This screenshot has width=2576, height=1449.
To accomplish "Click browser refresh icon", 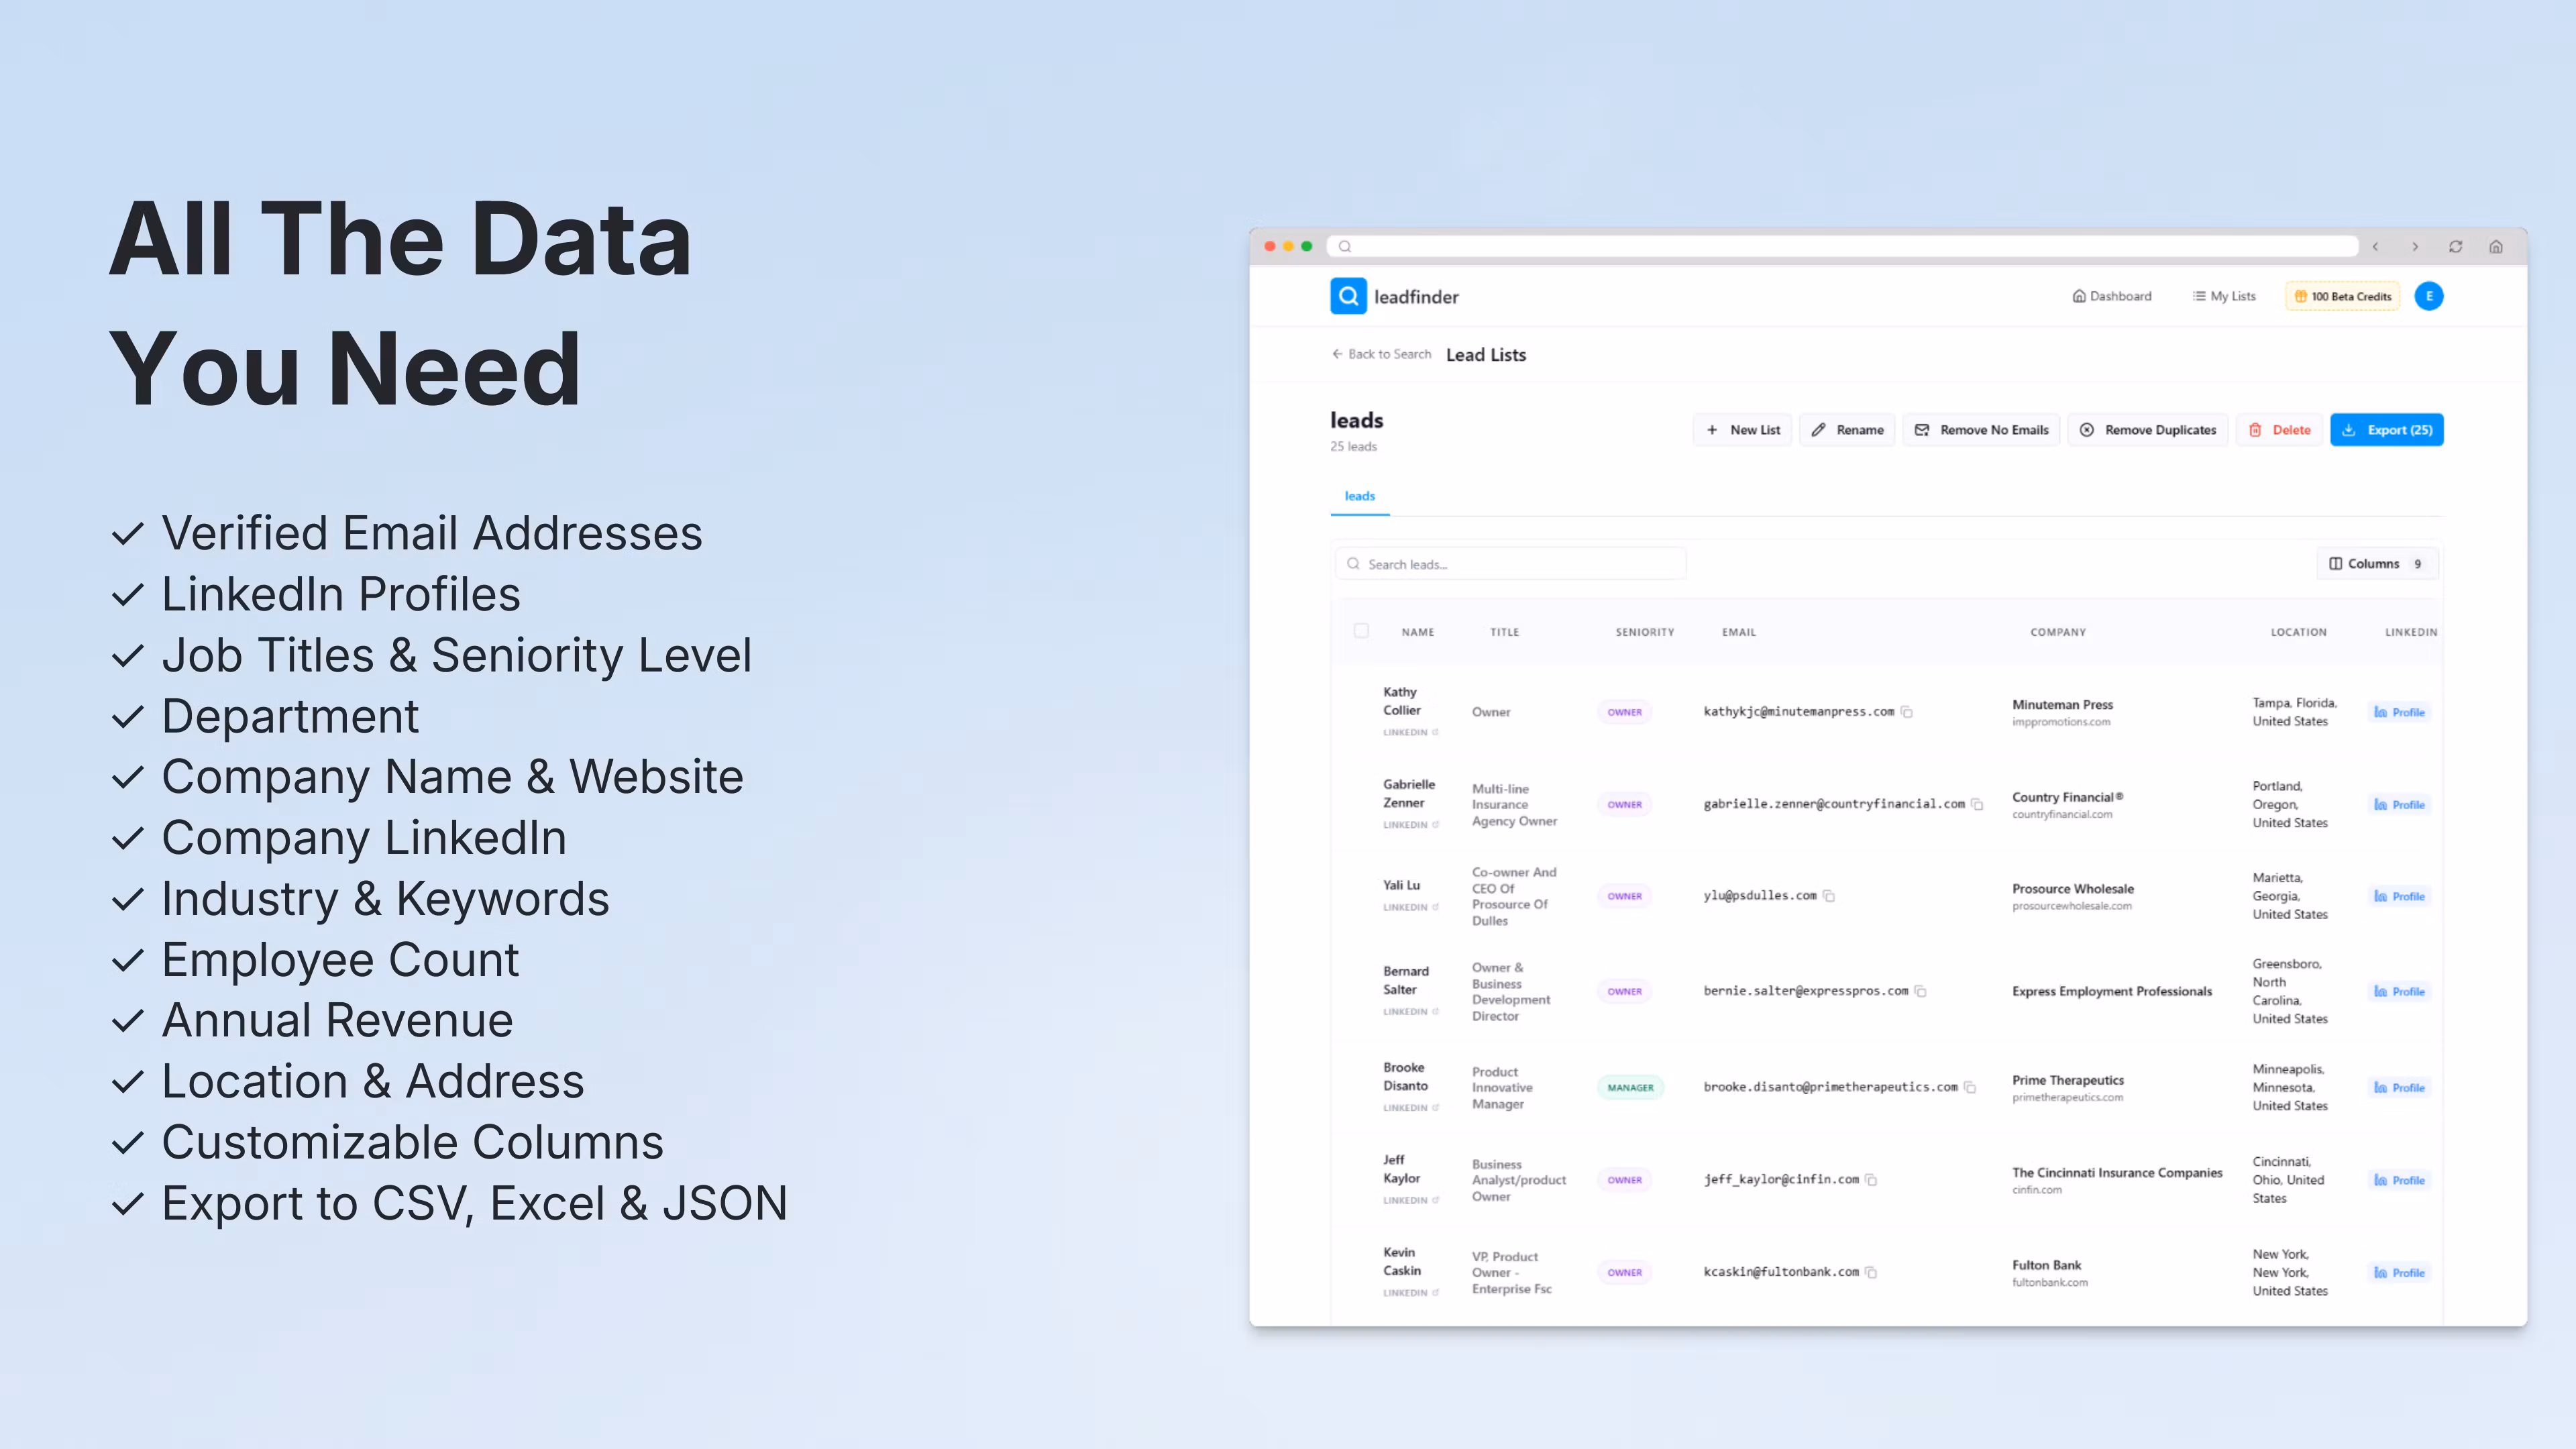I will click(x=2455, y=247).
